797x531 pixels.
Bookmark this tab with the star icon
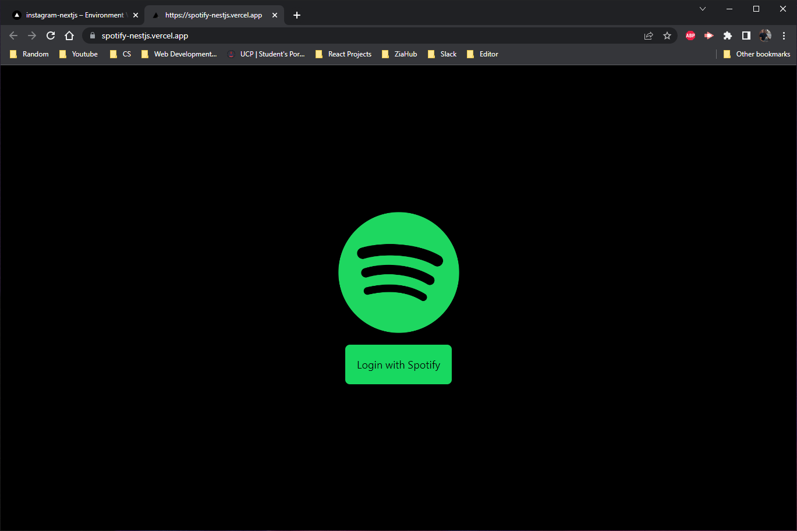point(667,36)
